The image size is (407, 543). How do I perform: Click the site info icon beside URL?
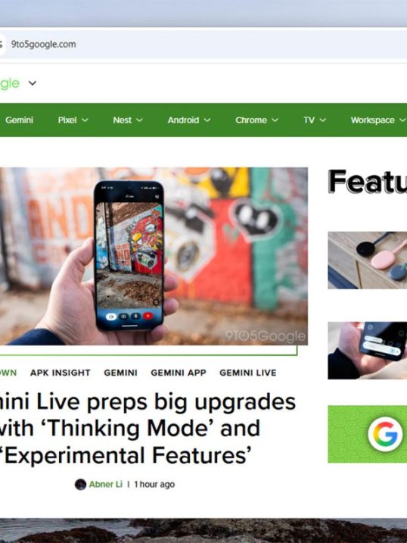tap(2, 45)
